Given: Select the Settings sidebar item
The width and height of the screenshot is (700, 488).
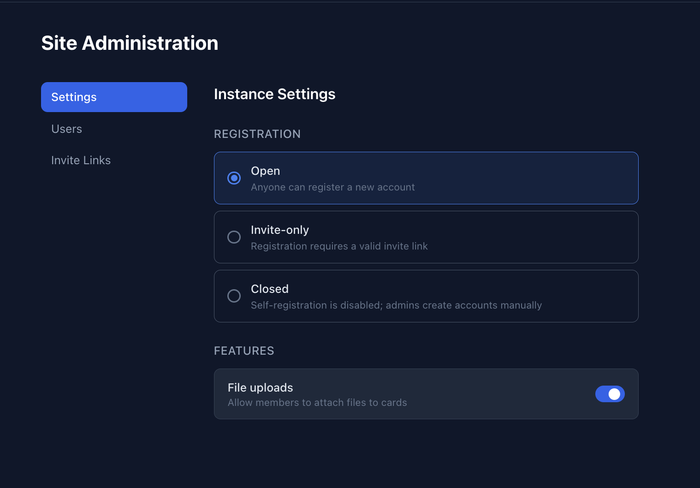Looking at the screenshot, I should click(x=74, y=97).
